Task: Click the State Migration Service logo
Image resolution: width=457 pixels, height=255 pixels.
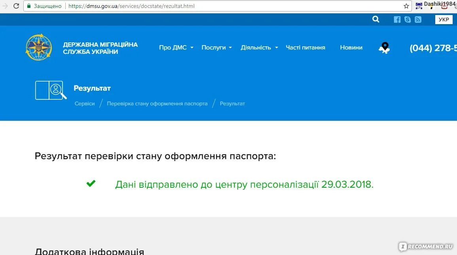Action: [x=38, y=47]
